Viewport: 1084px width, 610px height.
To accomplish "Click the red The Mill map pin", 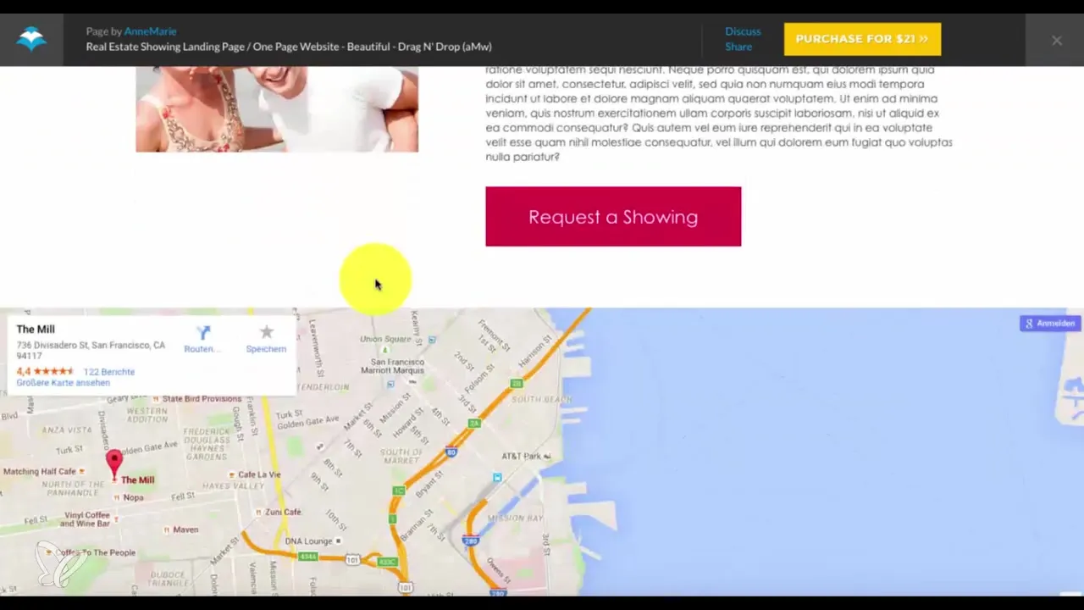I will [113, 465].
